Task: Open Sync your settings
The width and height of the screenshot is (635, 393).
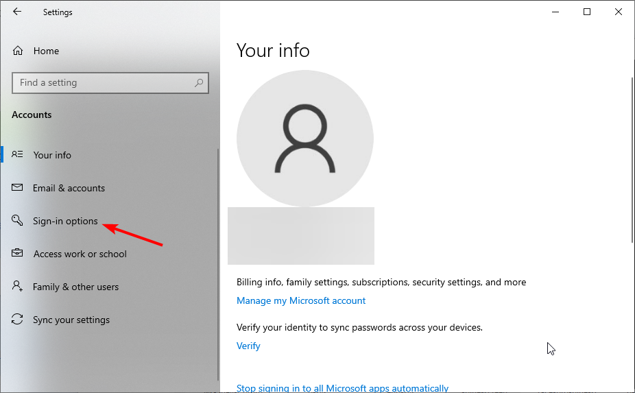Action: tap(71, 320)
